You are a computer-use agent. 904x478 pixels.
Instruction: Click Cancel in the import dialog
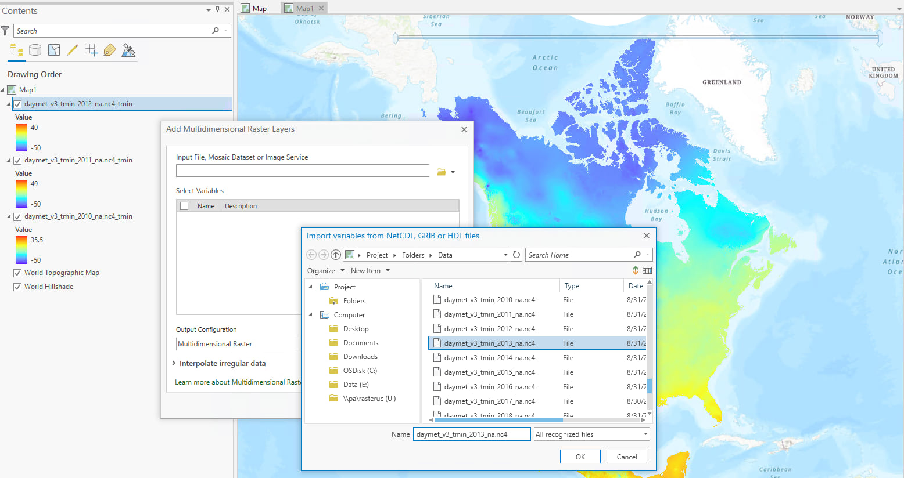pyautogui.click(x=626, y=457)
